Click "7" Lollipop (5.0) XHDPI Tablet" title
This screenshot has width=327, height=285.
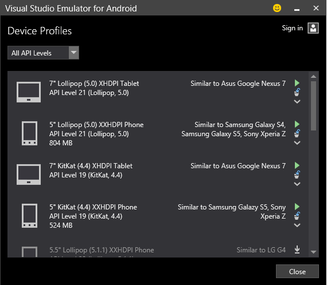coord(94,84)
